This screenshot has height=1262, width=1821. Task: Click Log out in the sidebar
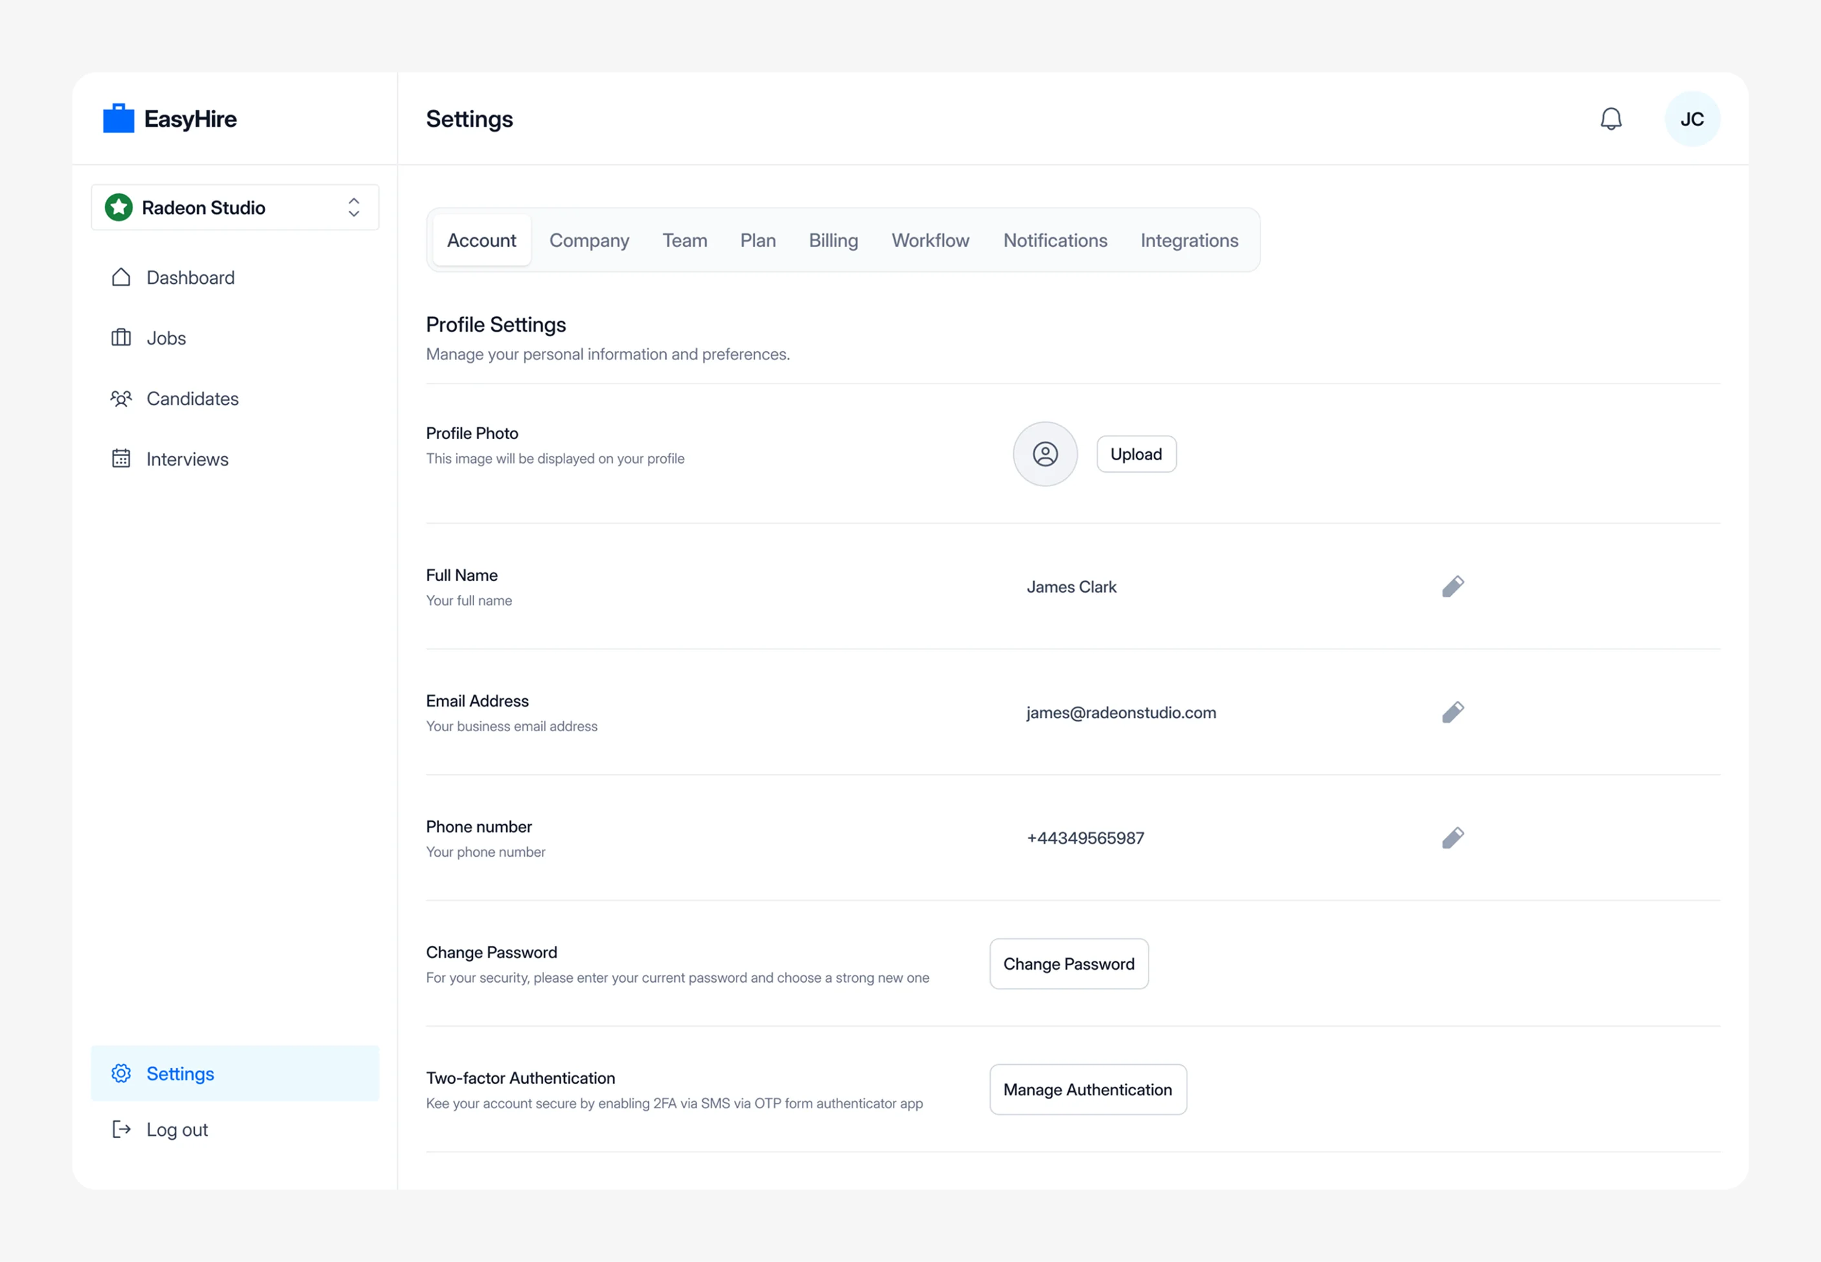[x=235, y=1129]
